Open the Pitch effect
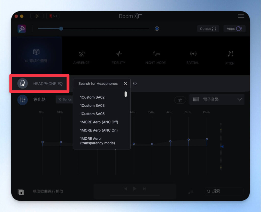Screen dimensions: 261x212 click(230, 54)
